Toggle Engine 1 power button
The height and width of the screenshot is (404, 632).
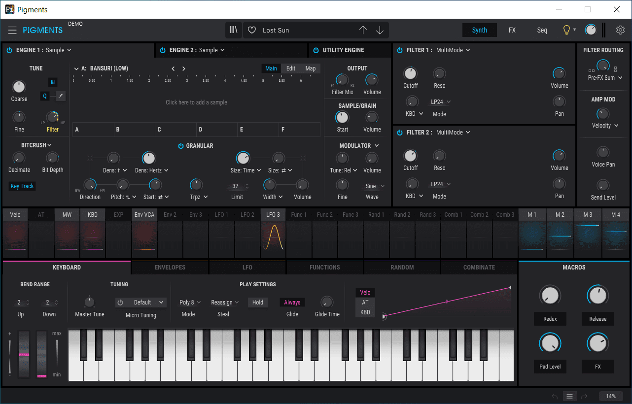(x=9, y=50)
